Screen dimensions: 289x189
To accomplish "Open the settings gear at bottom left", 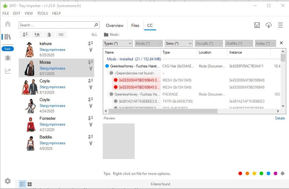I will click(x=8, y=181).
